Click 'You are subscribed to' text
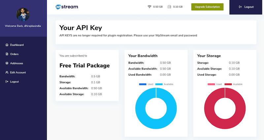 [73, 56]
